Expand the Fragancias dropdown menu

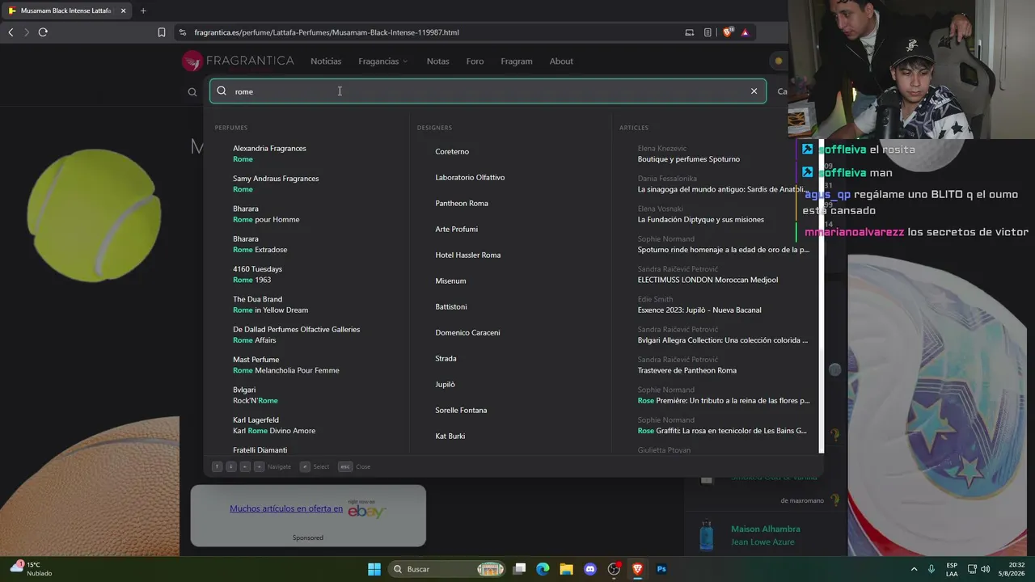tap(383, 61)
